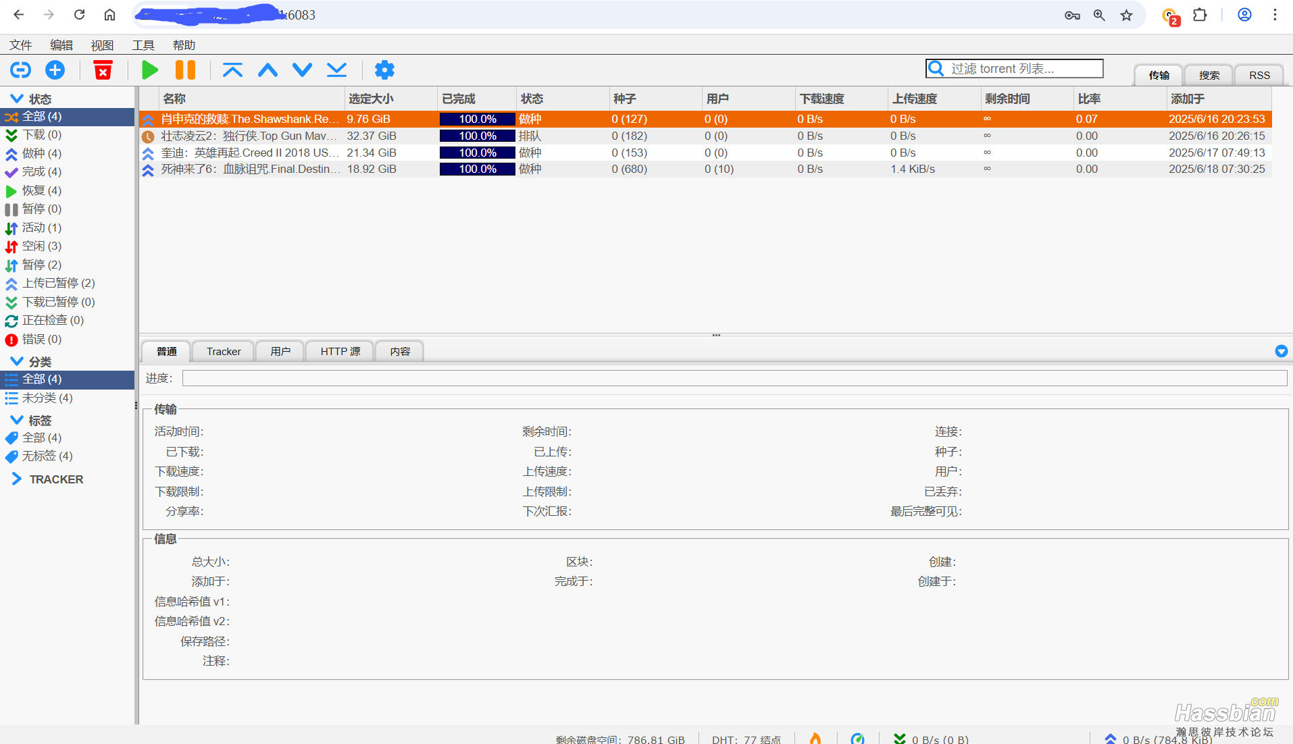The height and width of the screenshot is (744, 1293).
Task: Select the Top Gun Maverick torrent row
Action: click(705, 136)
